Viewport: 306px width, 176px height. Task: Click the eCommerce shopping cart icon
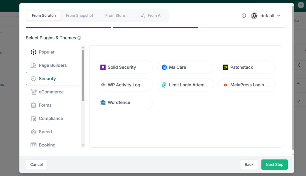click(x=33, y=92)
